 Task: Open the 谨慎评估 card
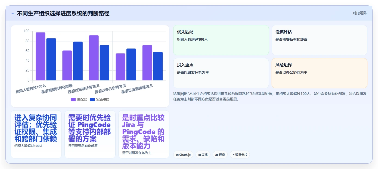320,40
